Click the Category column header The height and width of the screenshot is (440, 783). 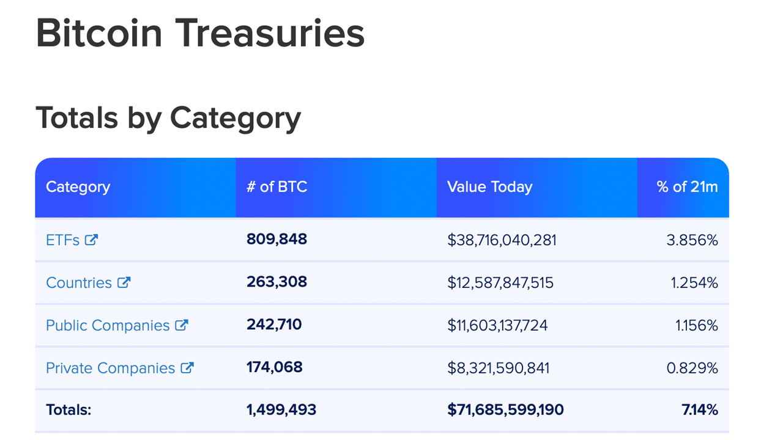pyautogui.click(x=78, y=187)
